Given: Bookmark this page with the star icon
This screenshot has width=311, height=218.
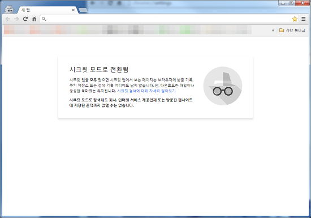Looking at the screenshot, I should point(295,19).
